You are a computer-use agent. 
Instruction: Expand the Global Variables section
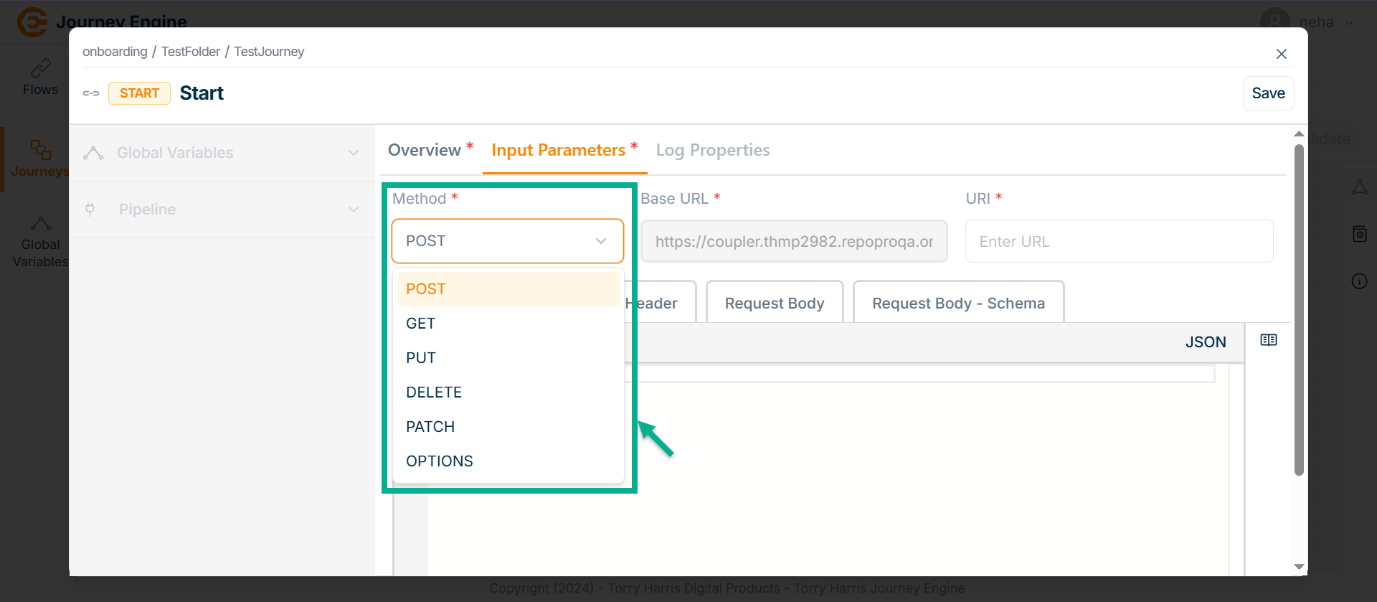pos(353,153)
